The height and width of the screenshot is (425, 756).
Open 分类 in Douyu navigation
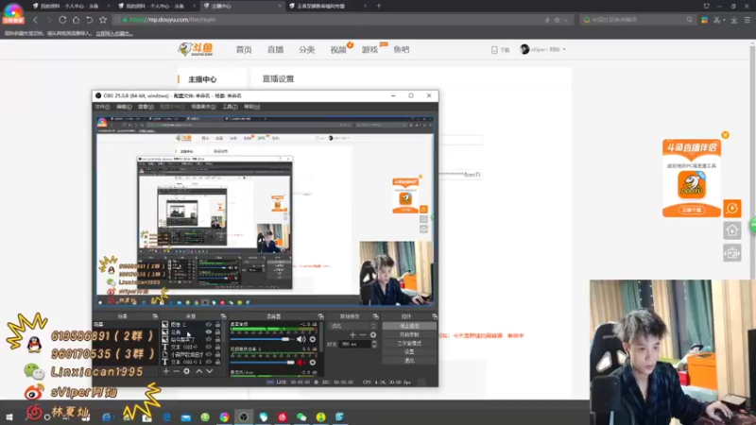click(x=306, y=50)
